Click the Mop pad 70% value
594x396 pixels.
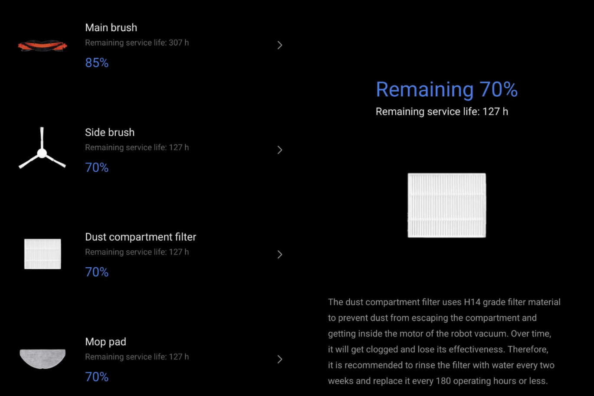(97, 377)
